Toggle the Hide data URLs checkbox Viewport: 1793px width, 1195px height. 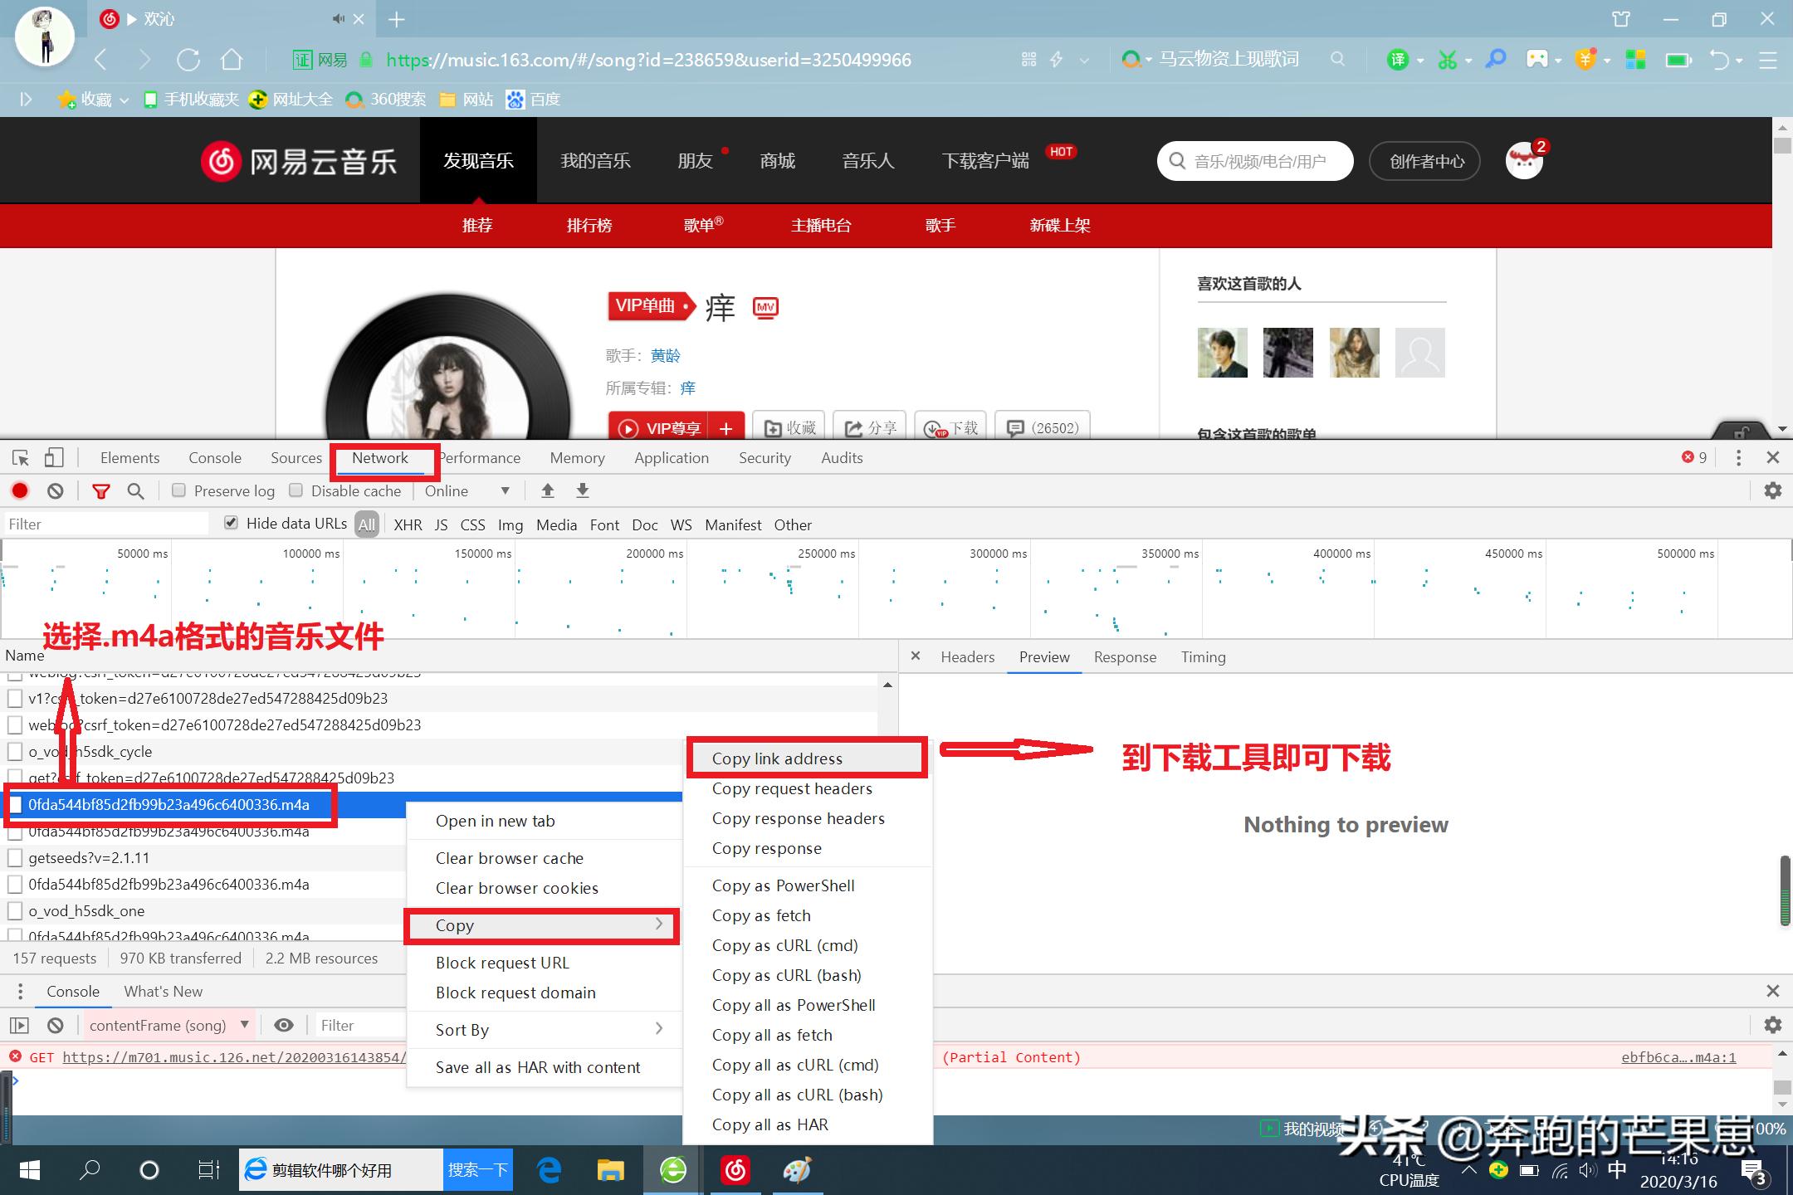(231, 522)
